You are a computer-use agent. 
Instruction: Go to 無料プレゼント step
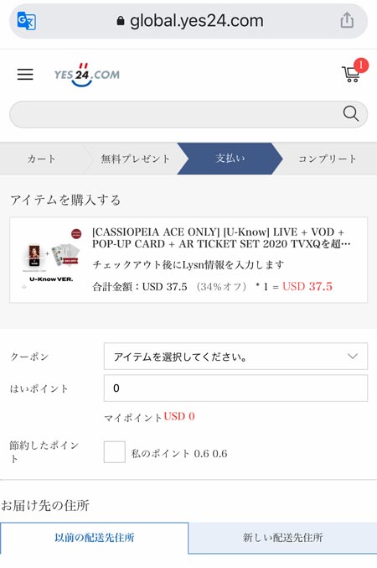136,159
